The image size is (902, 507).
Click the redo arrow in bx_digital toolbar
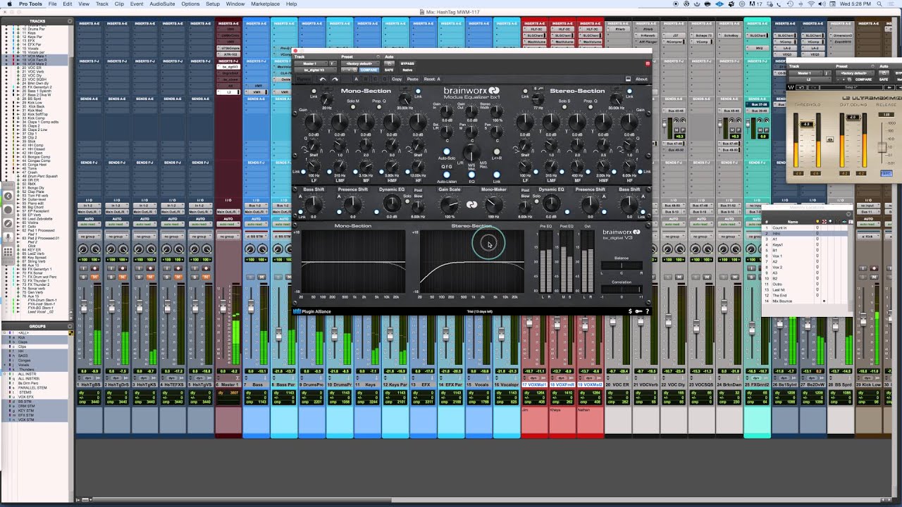coord(335,79)
